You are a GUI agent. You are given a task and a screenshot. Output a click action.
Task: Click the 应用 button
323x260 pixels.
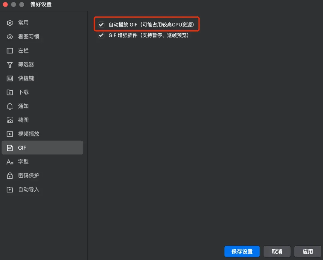tap(307, 251)
